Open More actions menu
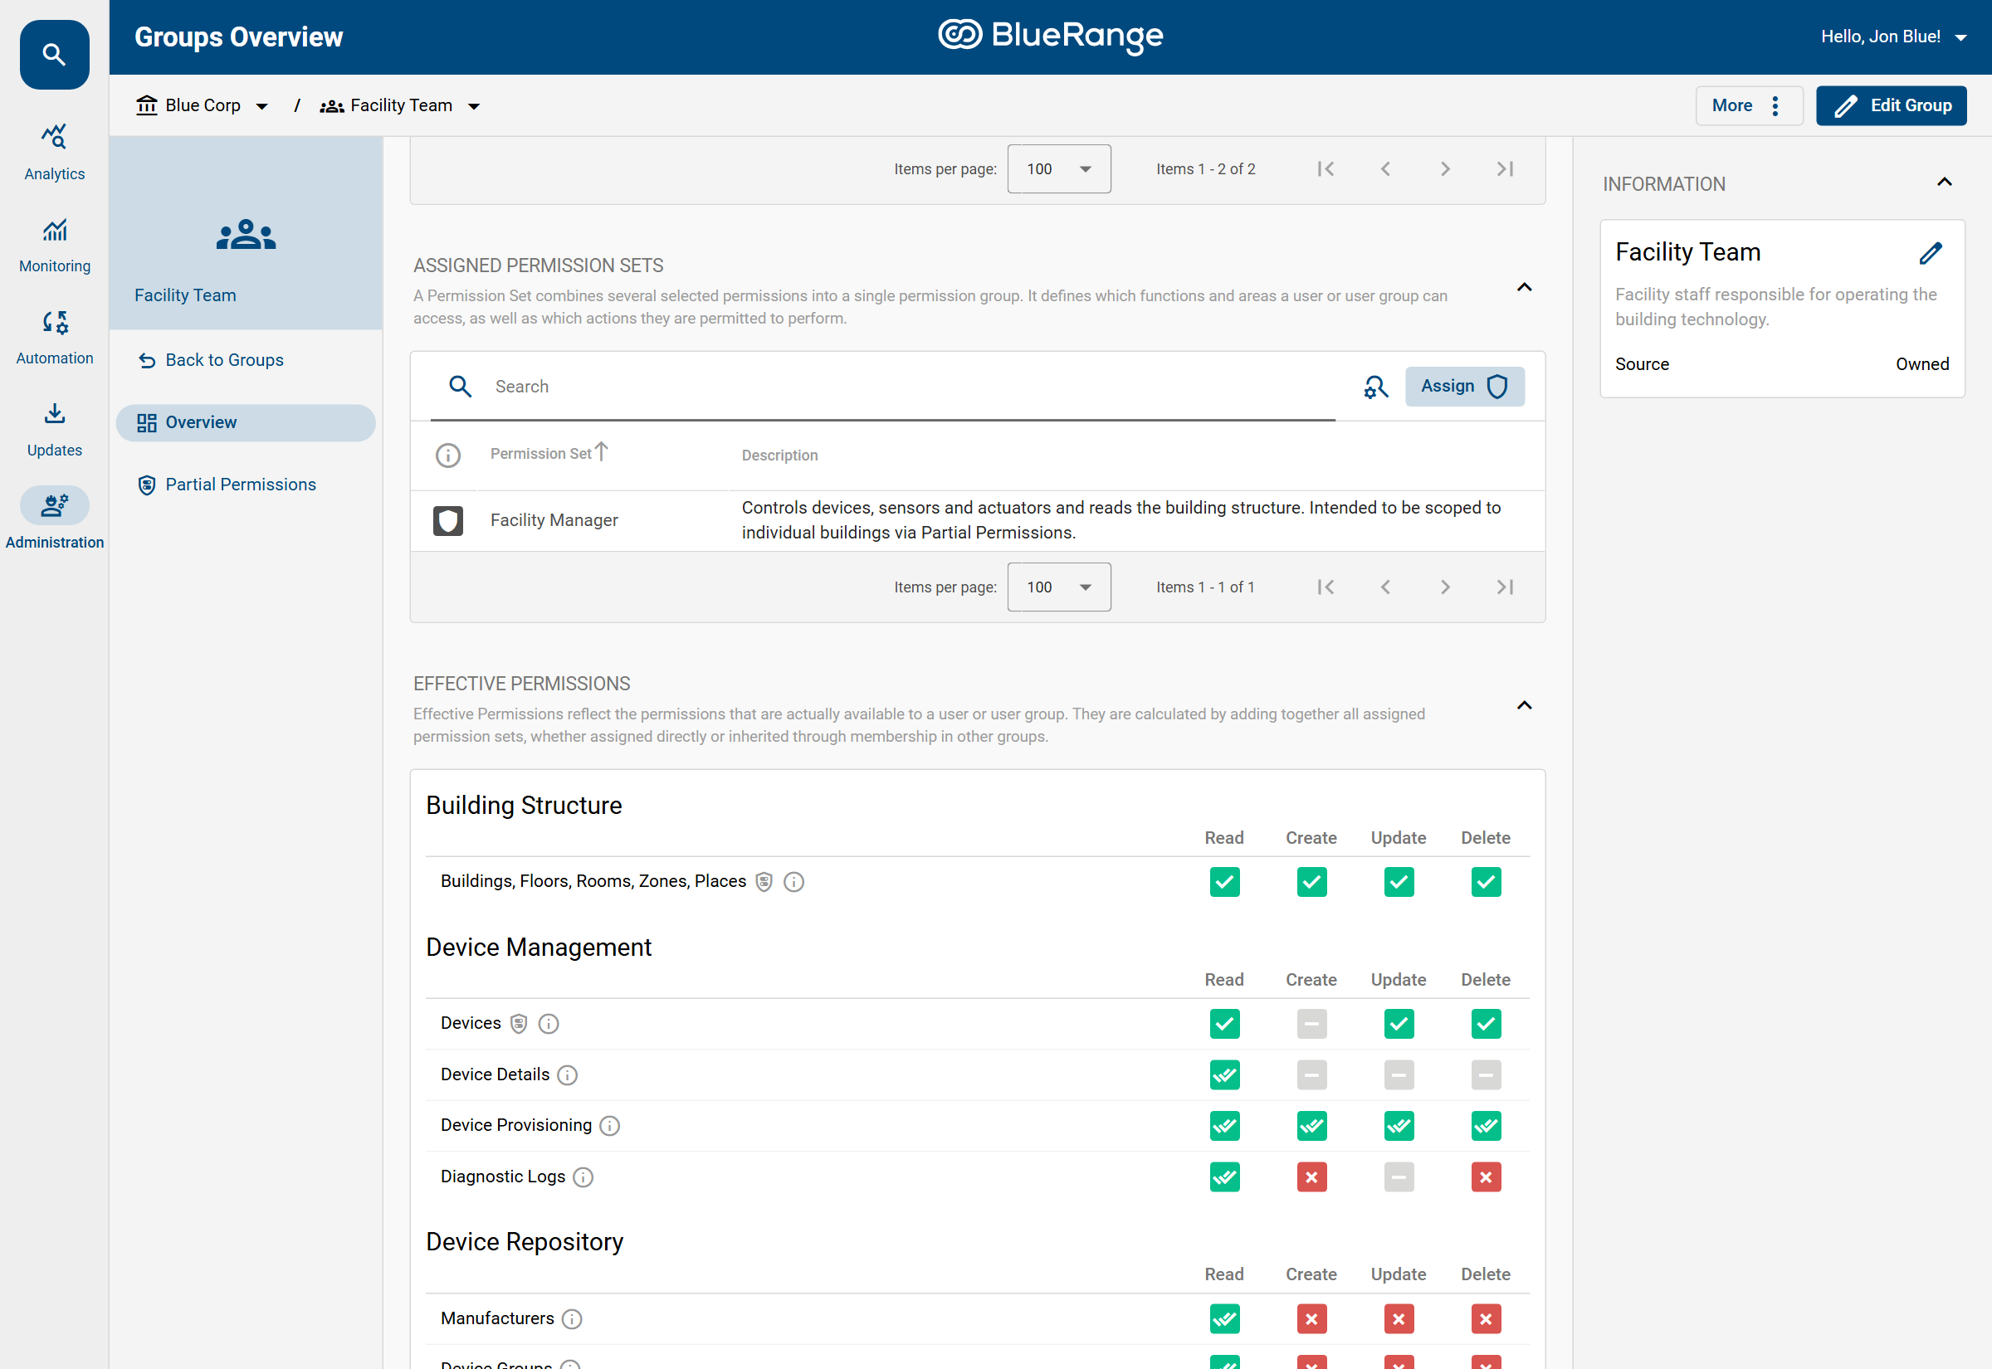1992x1369 pixels. [x=1748, y=105]
